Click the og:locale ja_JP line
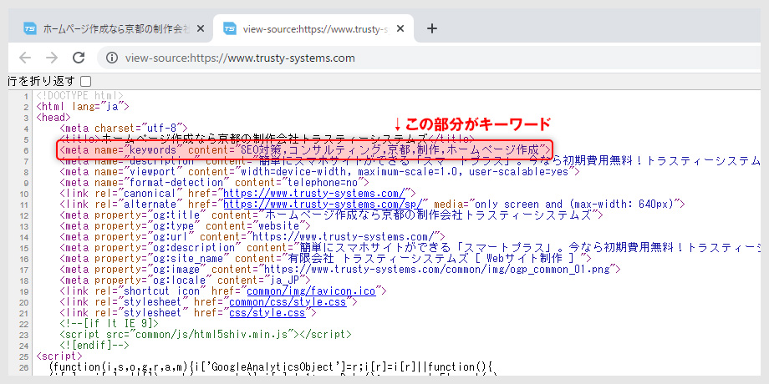Image resolution: width=769 pixels, height=384 pixels. coord(185,280)
